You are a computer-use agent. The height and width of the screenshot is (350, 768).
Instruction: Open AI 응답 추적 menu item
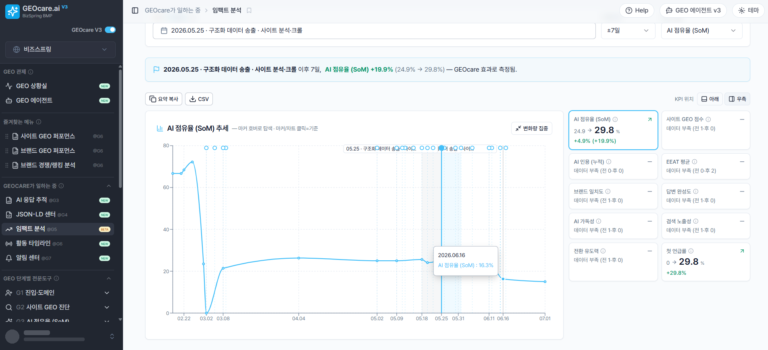pyautogui.click(x=58, y=200)
